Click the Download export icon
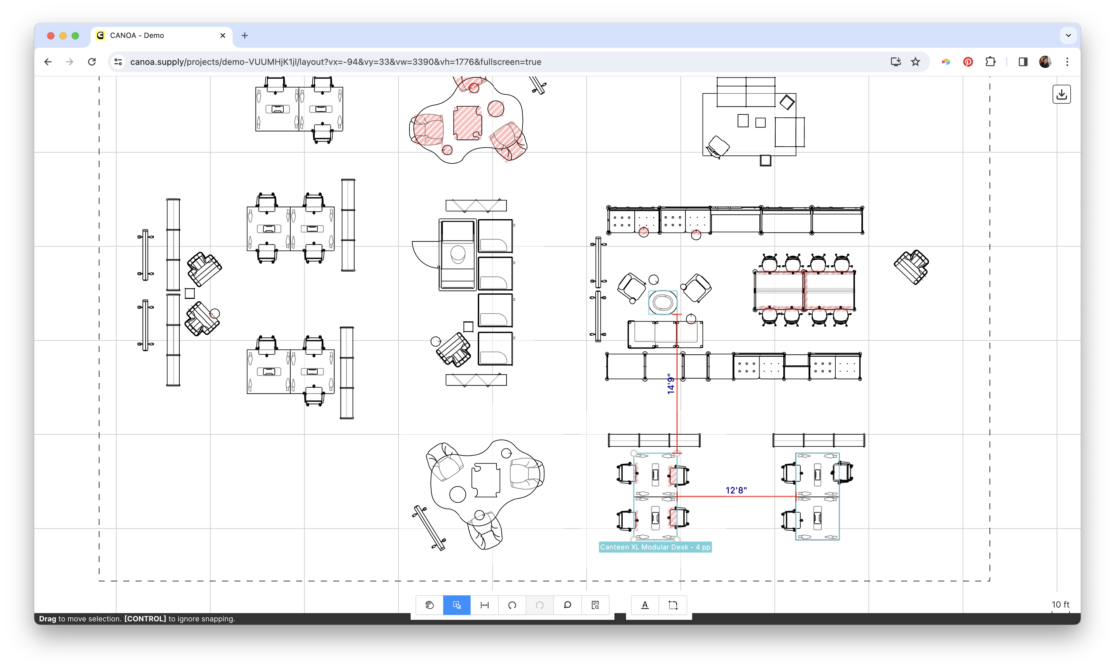Screen dimensions: 1115x670 (x=1061, y=94)
